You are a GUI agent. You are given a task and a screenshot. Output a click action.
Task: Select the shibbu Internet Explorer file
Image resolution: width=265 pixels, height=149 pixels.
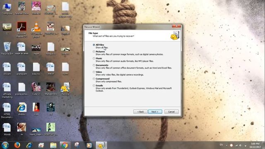pos(22,109)
